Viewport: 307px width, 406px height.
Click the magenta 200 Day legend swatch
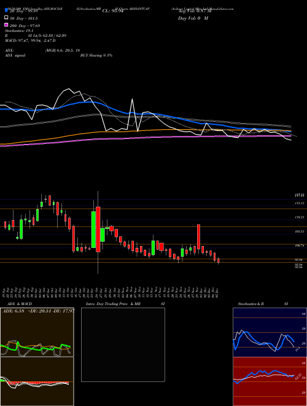pos(6,25)
